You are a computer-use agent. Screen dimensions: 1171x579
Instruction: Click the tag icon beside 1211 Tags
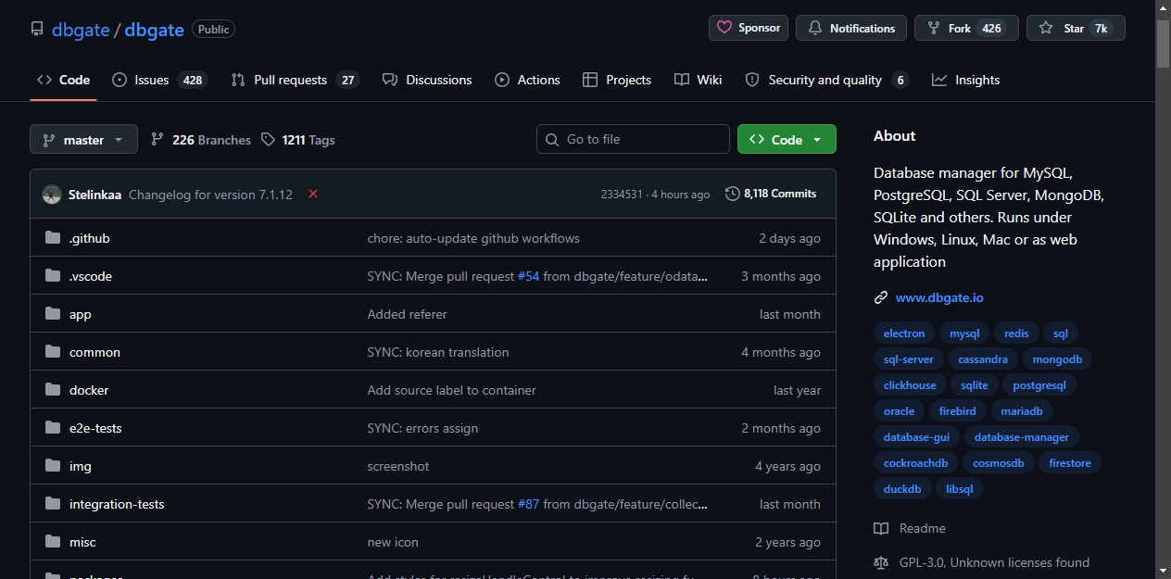coord(268,139)
